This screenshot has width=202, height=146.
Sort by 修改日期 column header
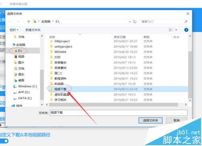point(120,37)
